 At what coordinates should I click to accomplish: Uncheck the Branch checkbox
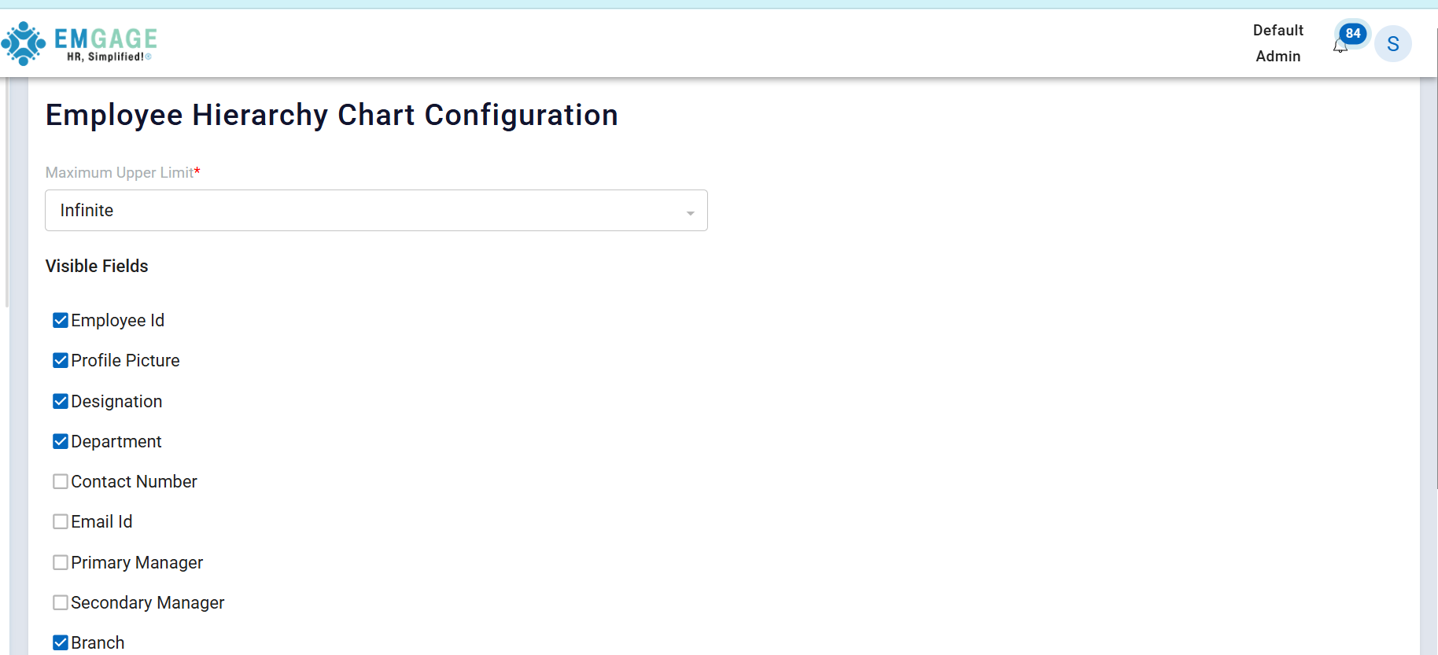(61, 642)
